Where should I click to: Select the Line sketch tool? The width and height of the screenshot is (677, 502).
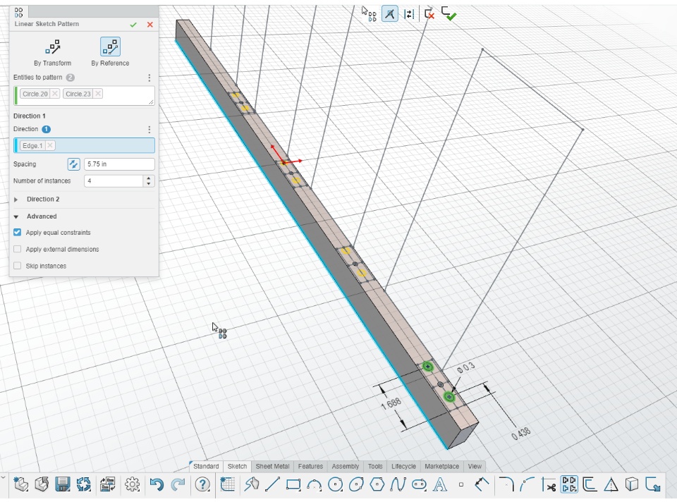pyautogui.click(x=273, y=484)
